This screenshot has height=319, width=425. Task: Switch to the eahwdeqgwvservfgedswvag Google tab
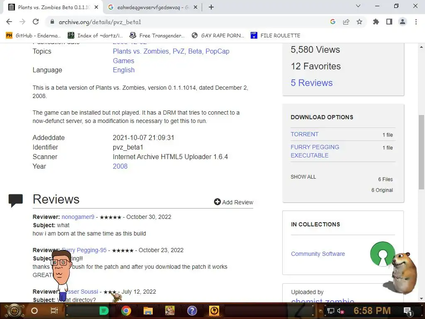[153, 7]
